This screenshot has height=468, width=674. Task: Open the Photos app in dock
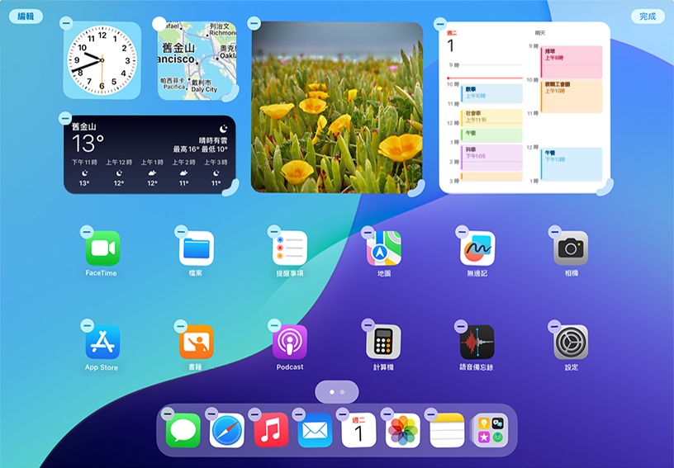point(403,431)
